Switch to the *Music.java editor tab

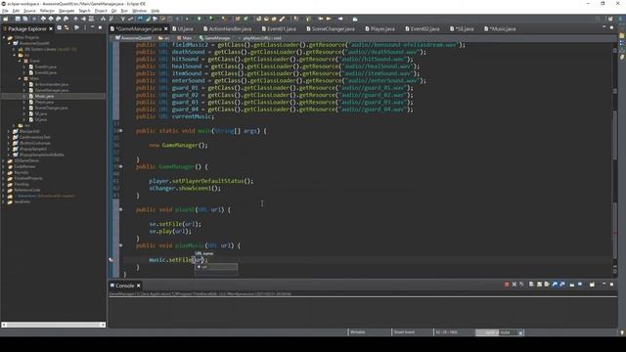coord(500,28)
